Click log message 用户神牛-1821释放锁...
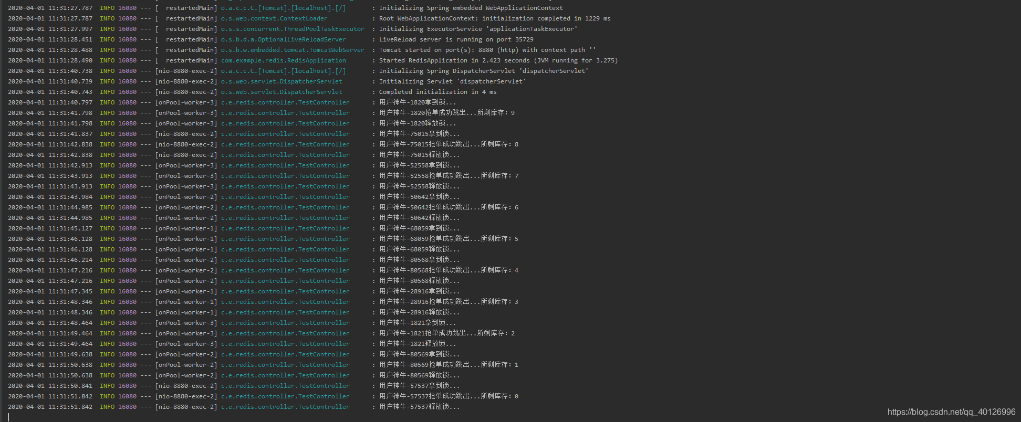 tap(418, 344)
